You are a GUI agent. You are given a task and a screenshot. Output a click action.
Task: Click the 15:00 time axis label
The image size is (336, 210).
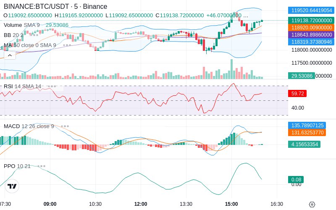point(231,204)
